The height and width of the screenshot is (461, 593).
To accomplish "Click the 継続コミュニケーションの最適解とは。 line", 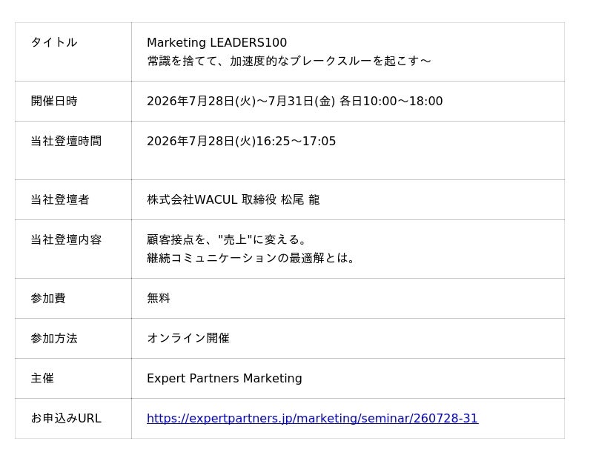I will (251, 258).
